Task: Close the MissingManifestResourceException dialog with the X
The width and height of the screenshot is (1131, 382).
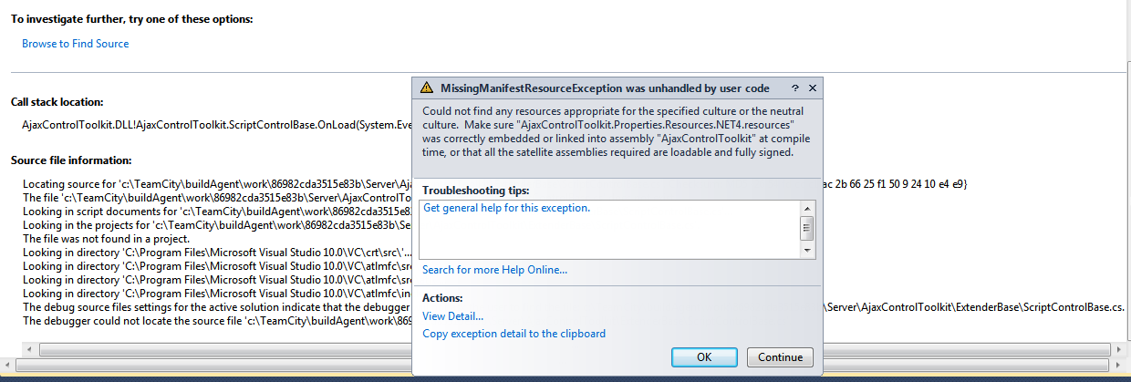Action: pyautogui.click(x=813, y=88)
